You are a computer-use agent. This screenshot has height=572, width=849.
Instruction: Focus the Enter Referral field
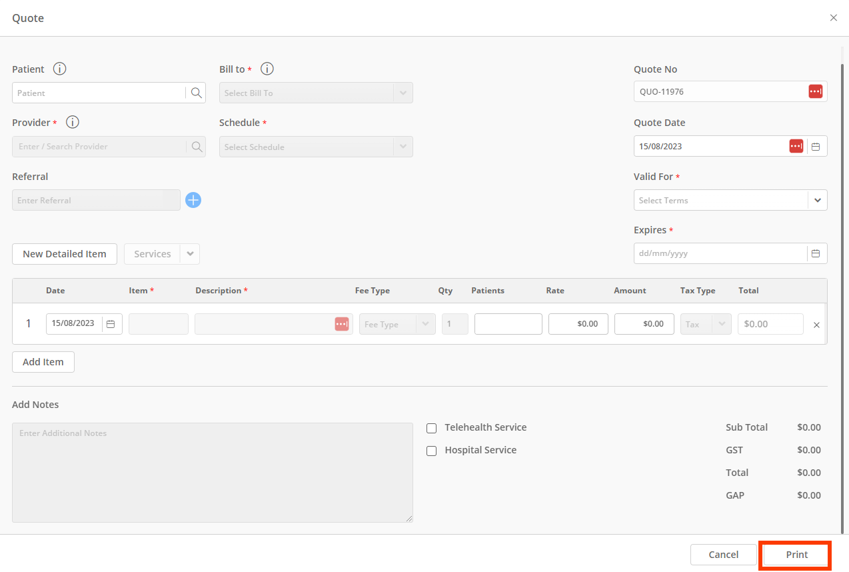point(96,200)
